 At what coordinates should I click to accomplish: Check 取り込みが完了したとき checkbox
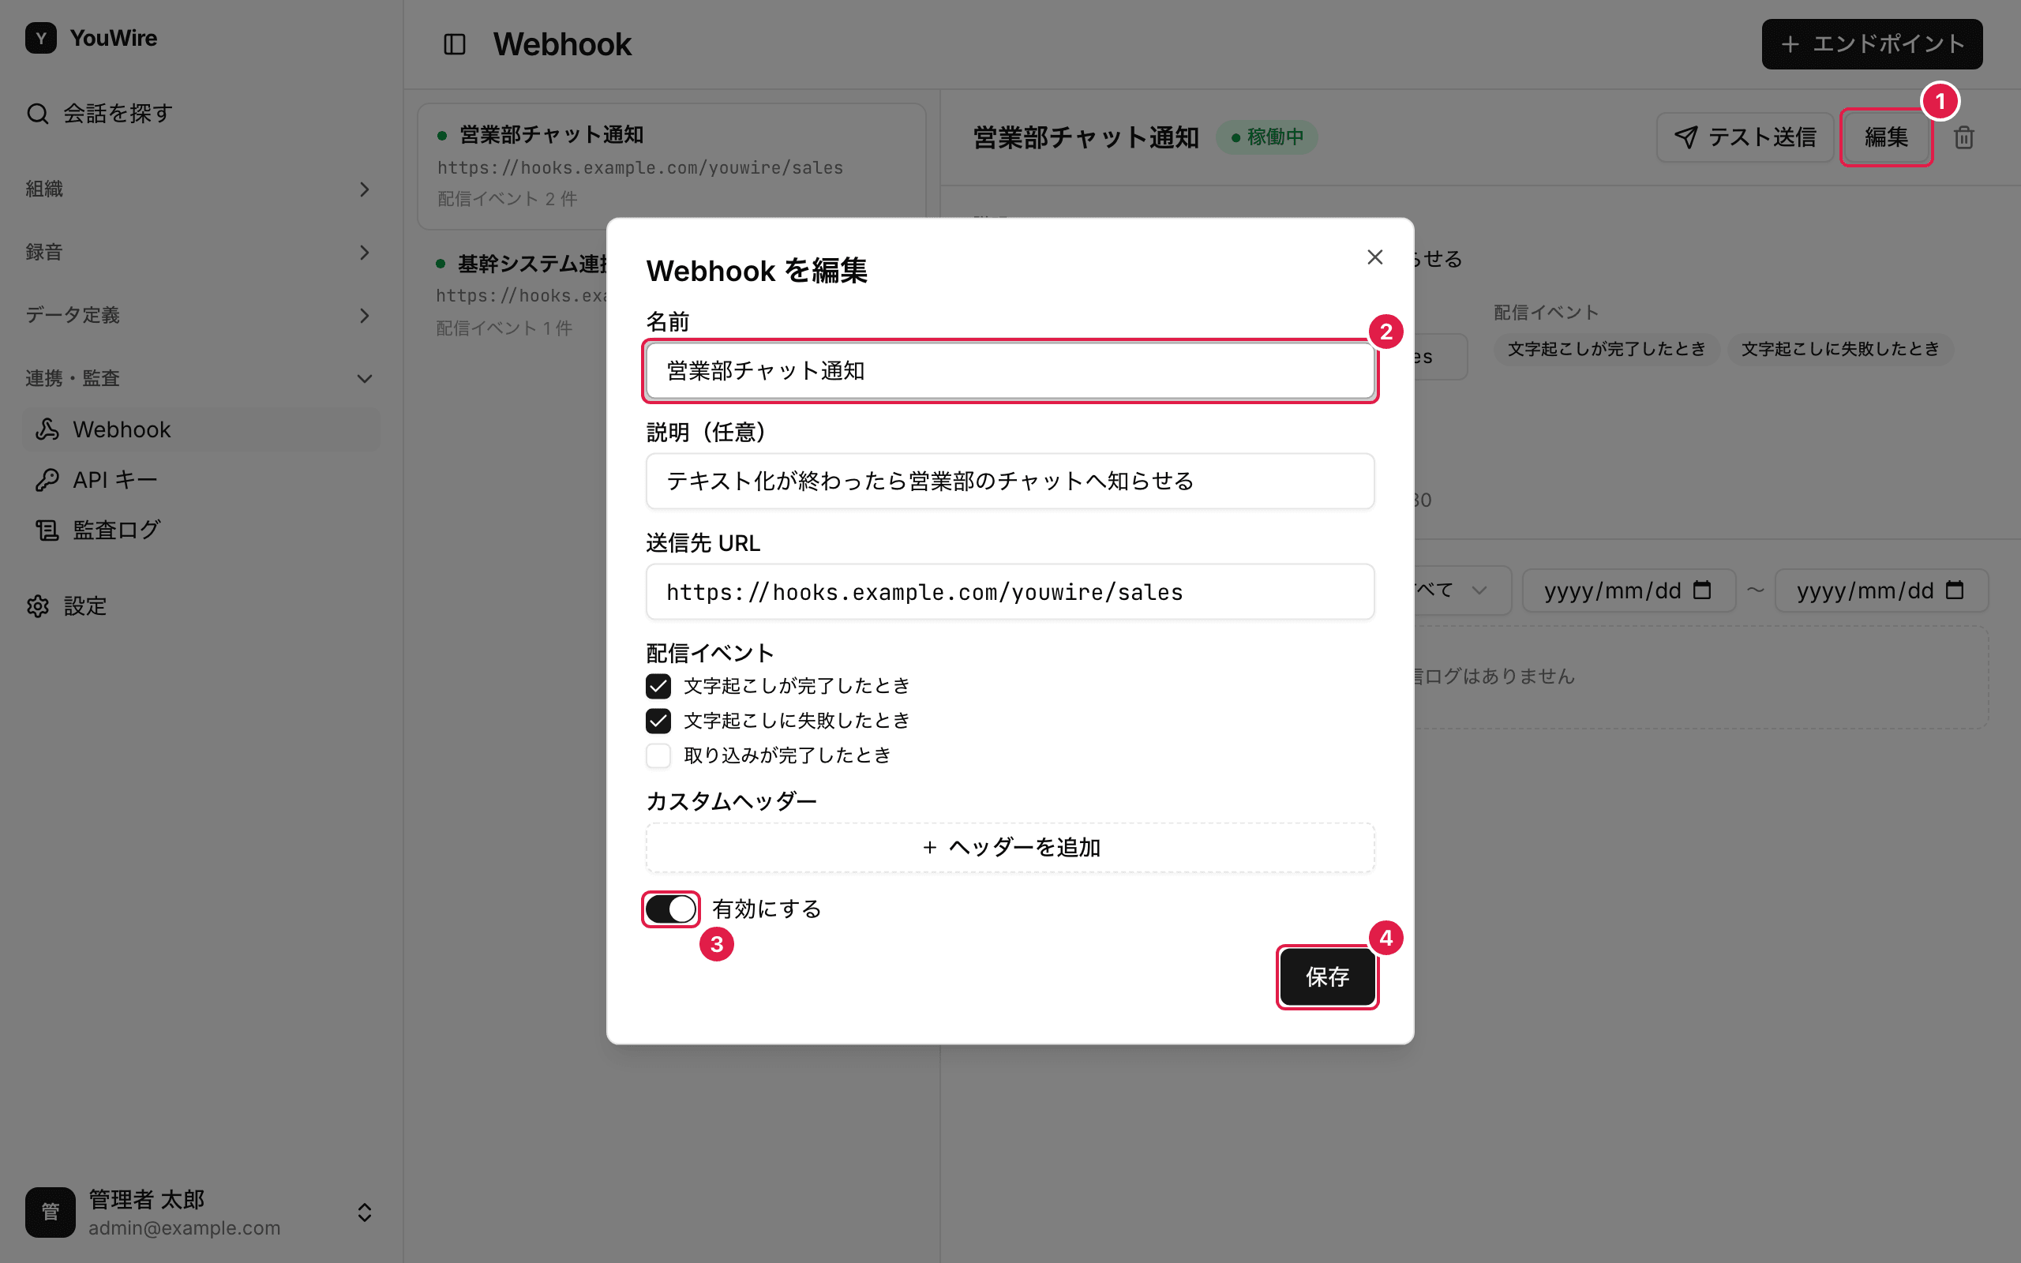coord(658,755)
